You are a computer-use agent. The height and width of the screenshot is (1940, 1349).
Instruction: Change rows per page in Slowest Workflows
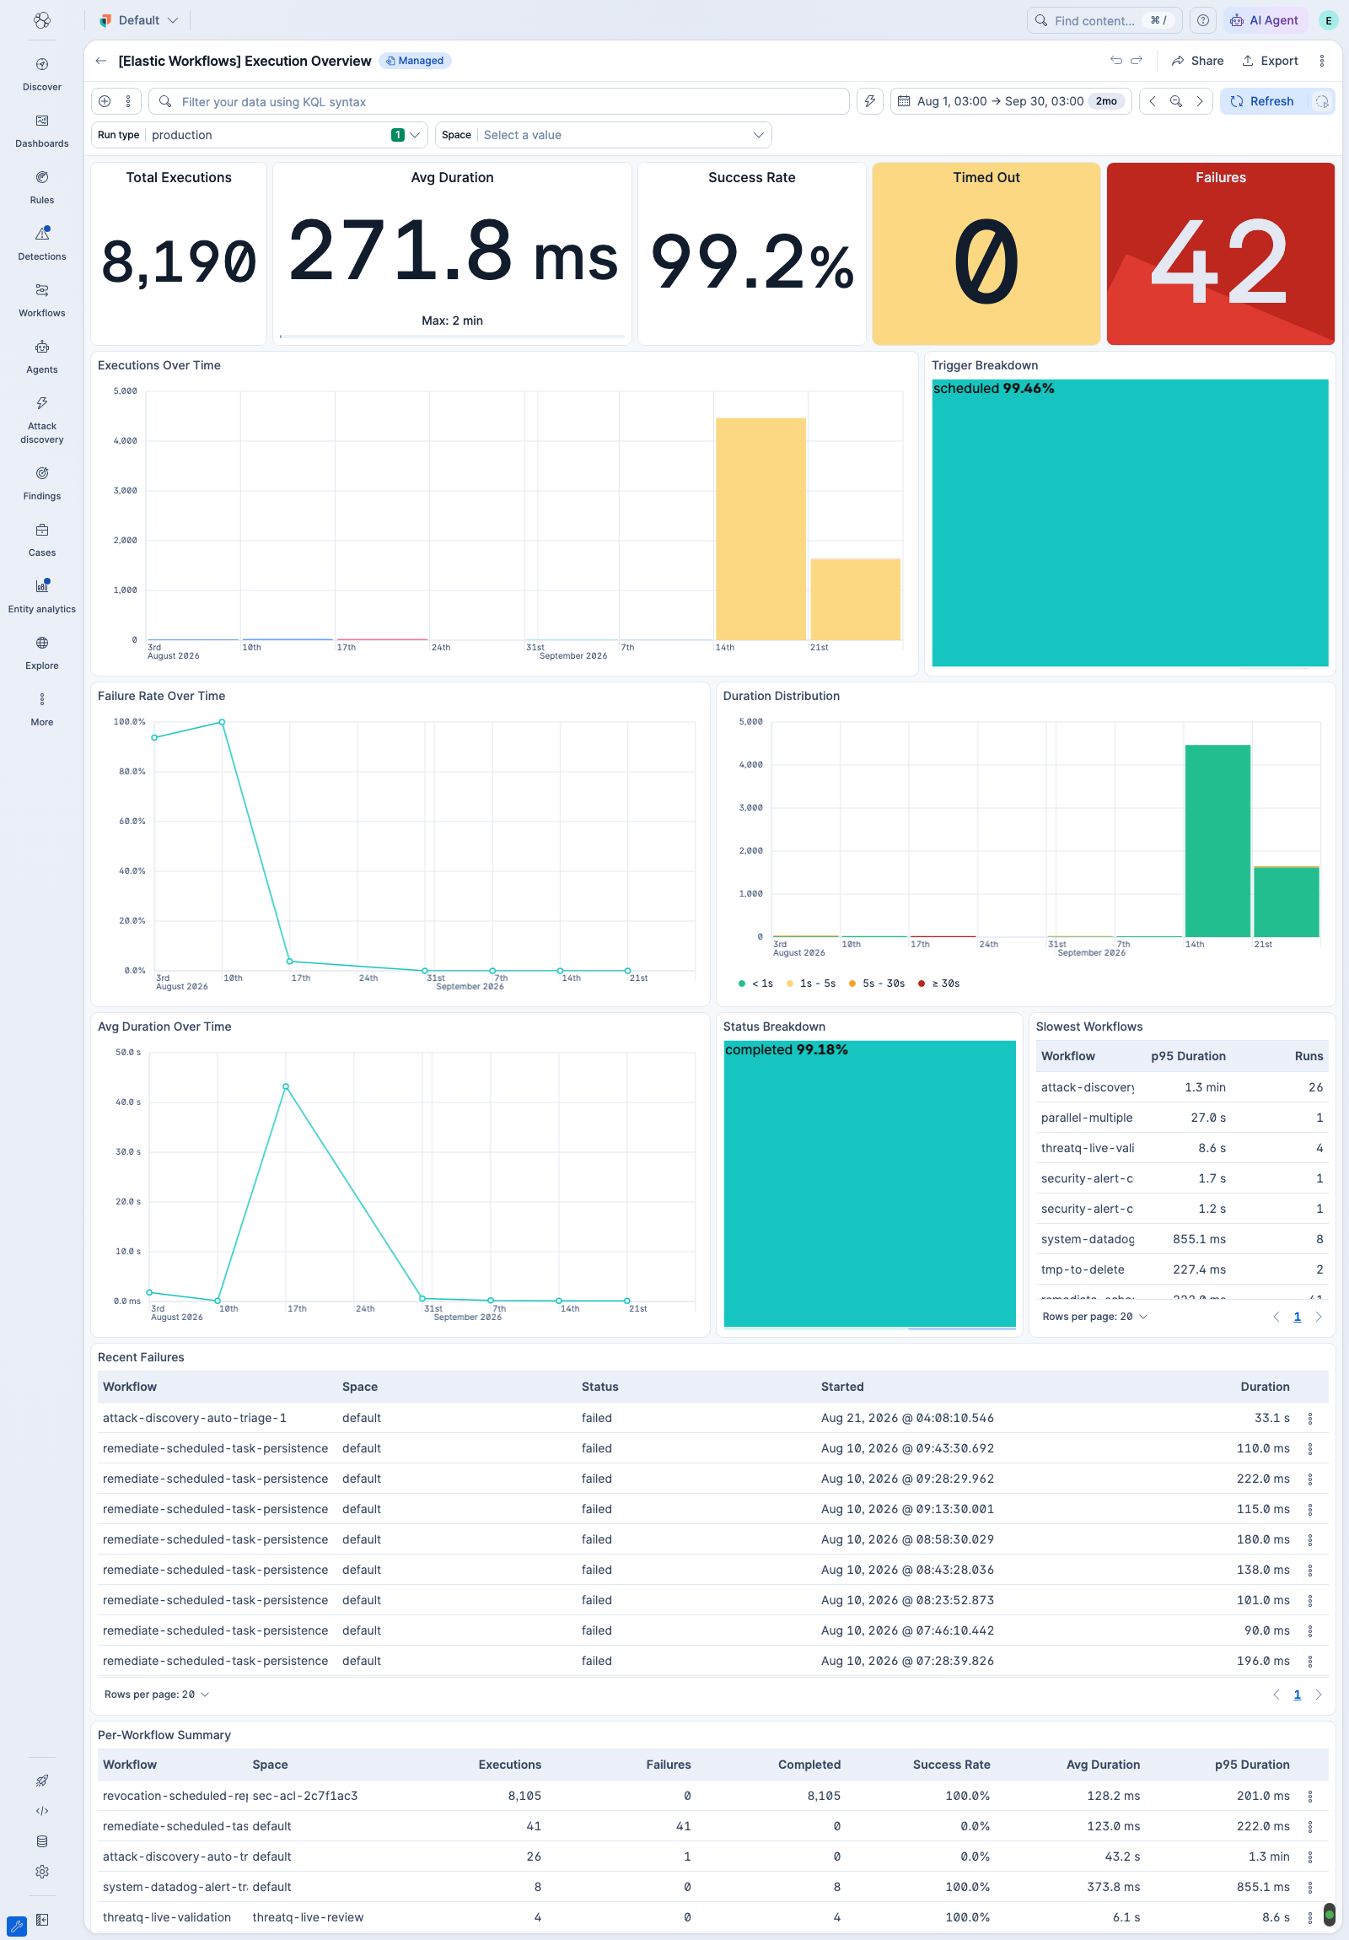1094,1317
